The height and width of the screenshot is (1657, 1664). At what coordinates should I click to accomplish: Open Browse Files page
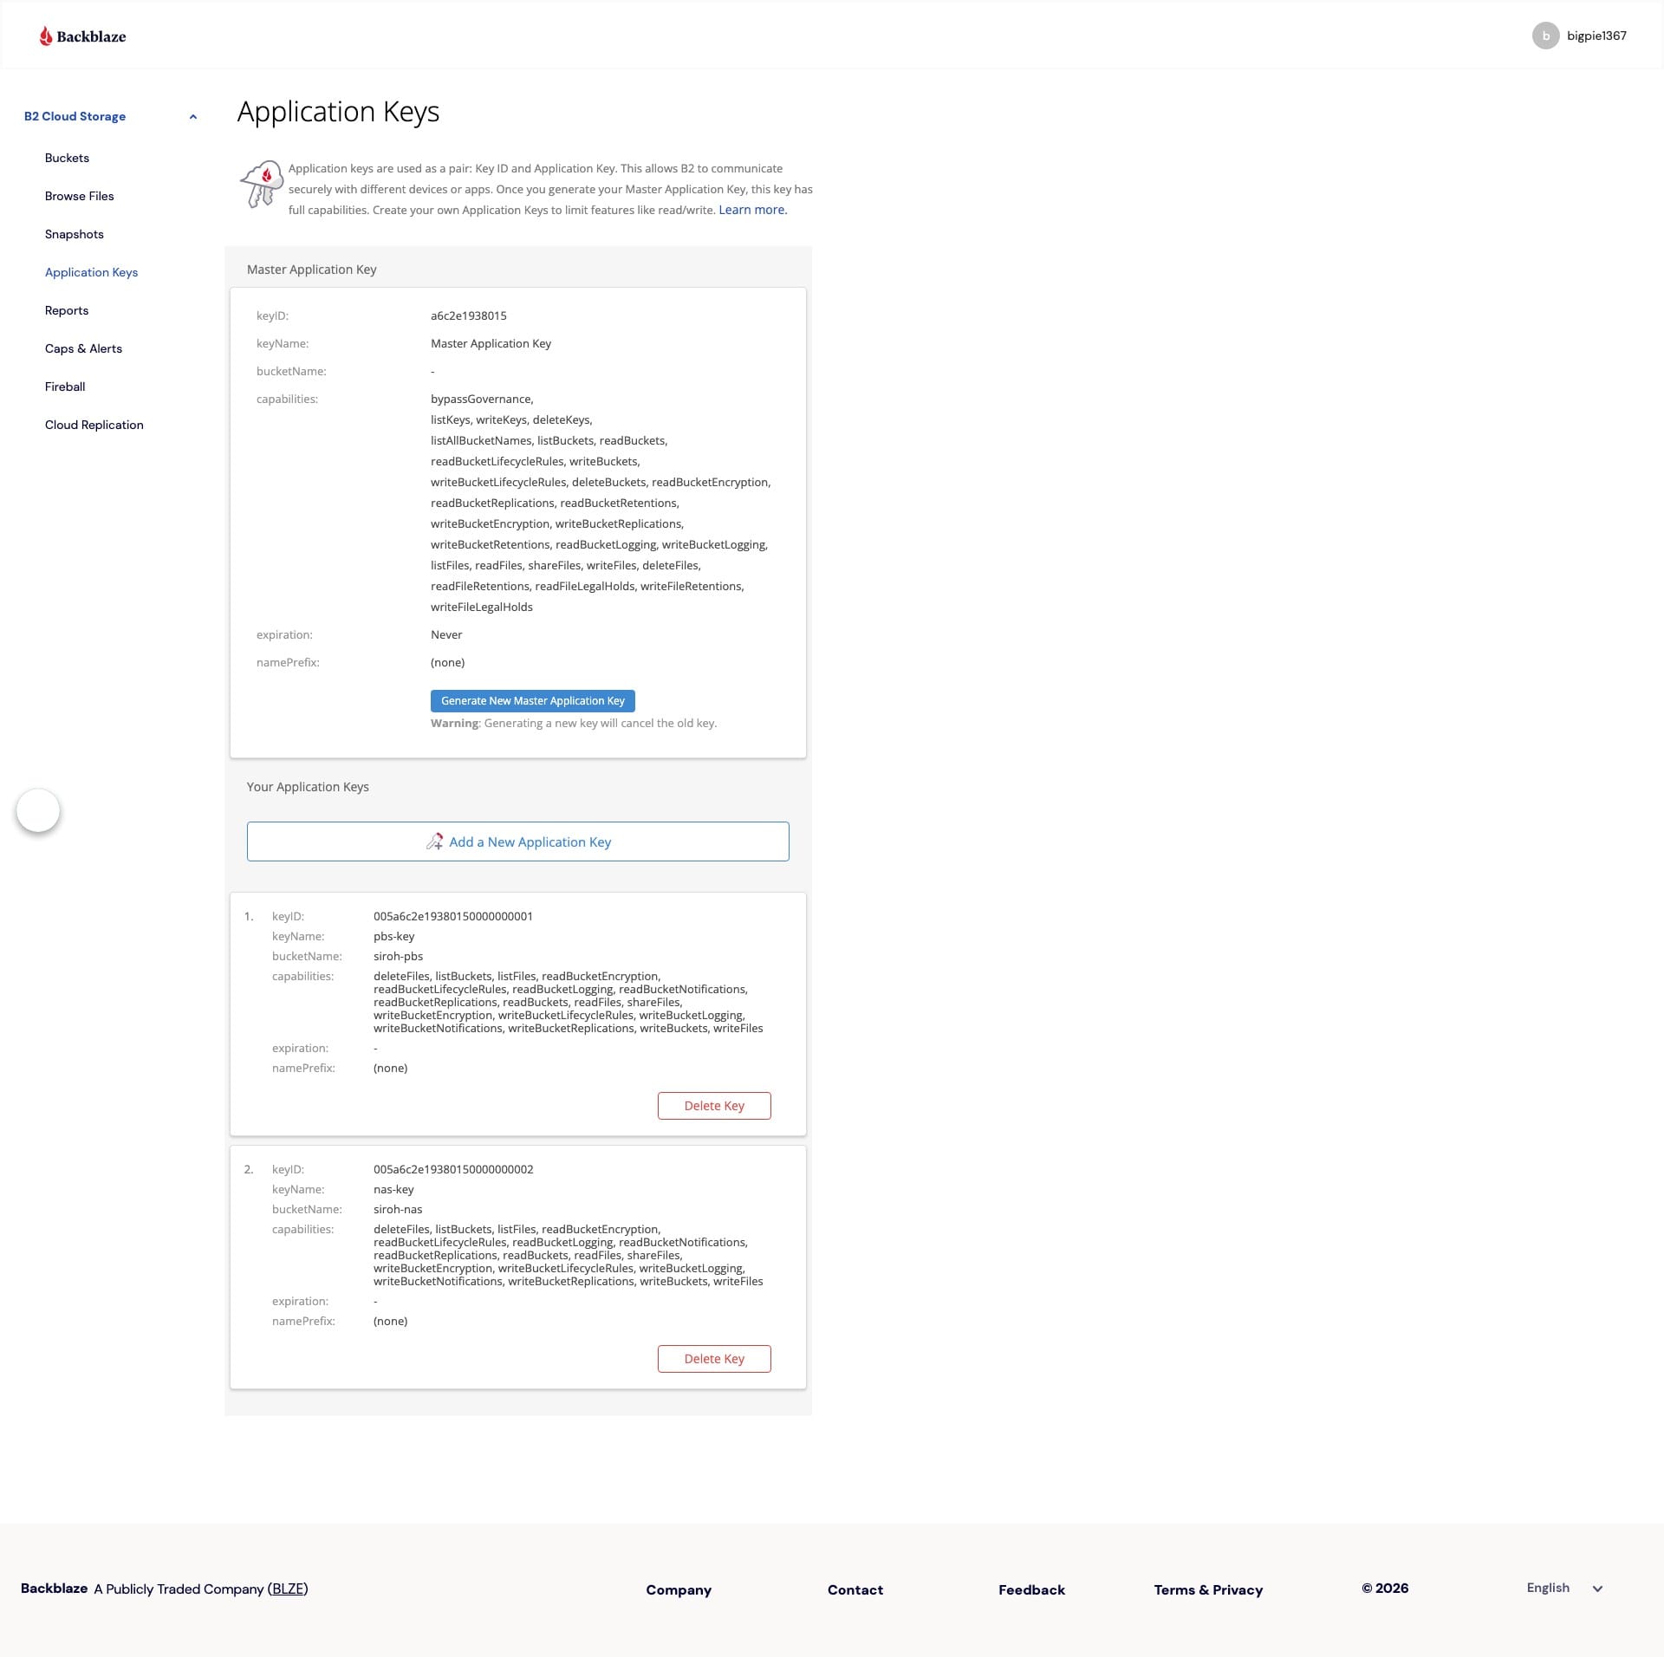[79, 196]
